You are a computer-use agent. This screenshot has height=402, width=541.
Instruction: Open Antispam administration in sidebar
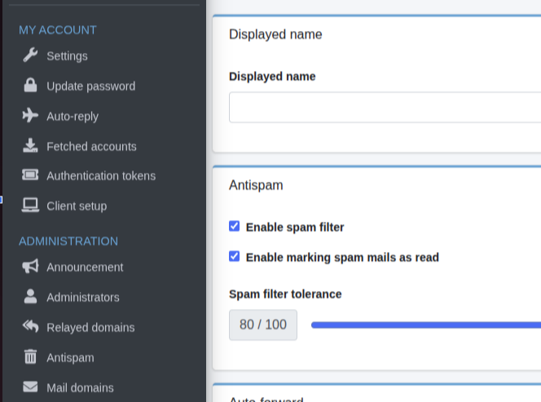pyautogui.click(x=70, y=357)
